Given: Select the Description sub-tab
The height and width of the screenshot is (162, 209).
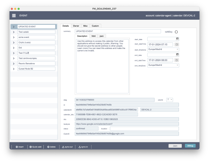Looking at the screenshot, I should [x=82, y=36].
